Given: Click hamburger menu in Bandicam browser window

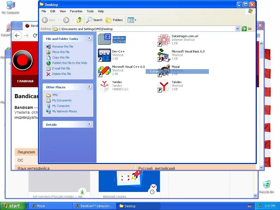Looking at the screenshot, I should pyautogui.click(x=258, y=36).
